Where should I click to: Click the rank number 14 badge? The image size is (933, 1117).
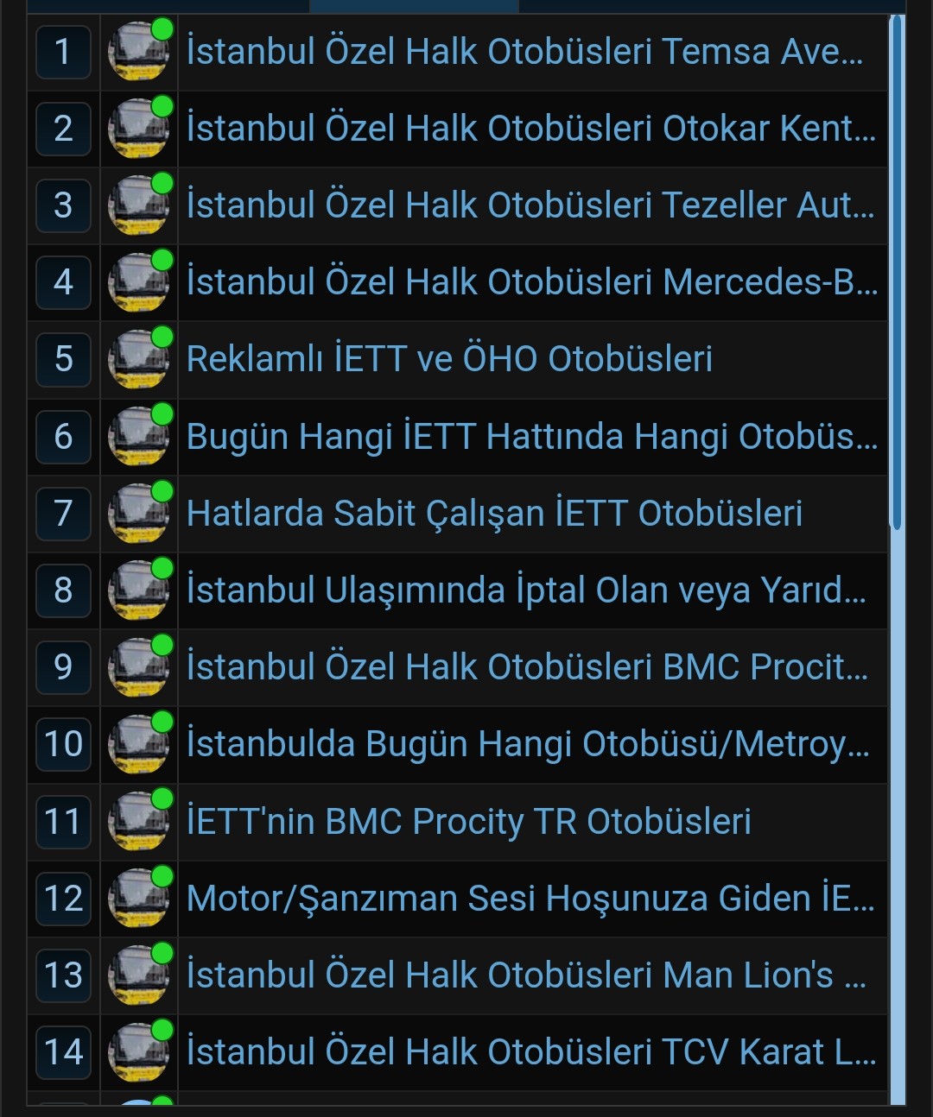point(63,1052)
